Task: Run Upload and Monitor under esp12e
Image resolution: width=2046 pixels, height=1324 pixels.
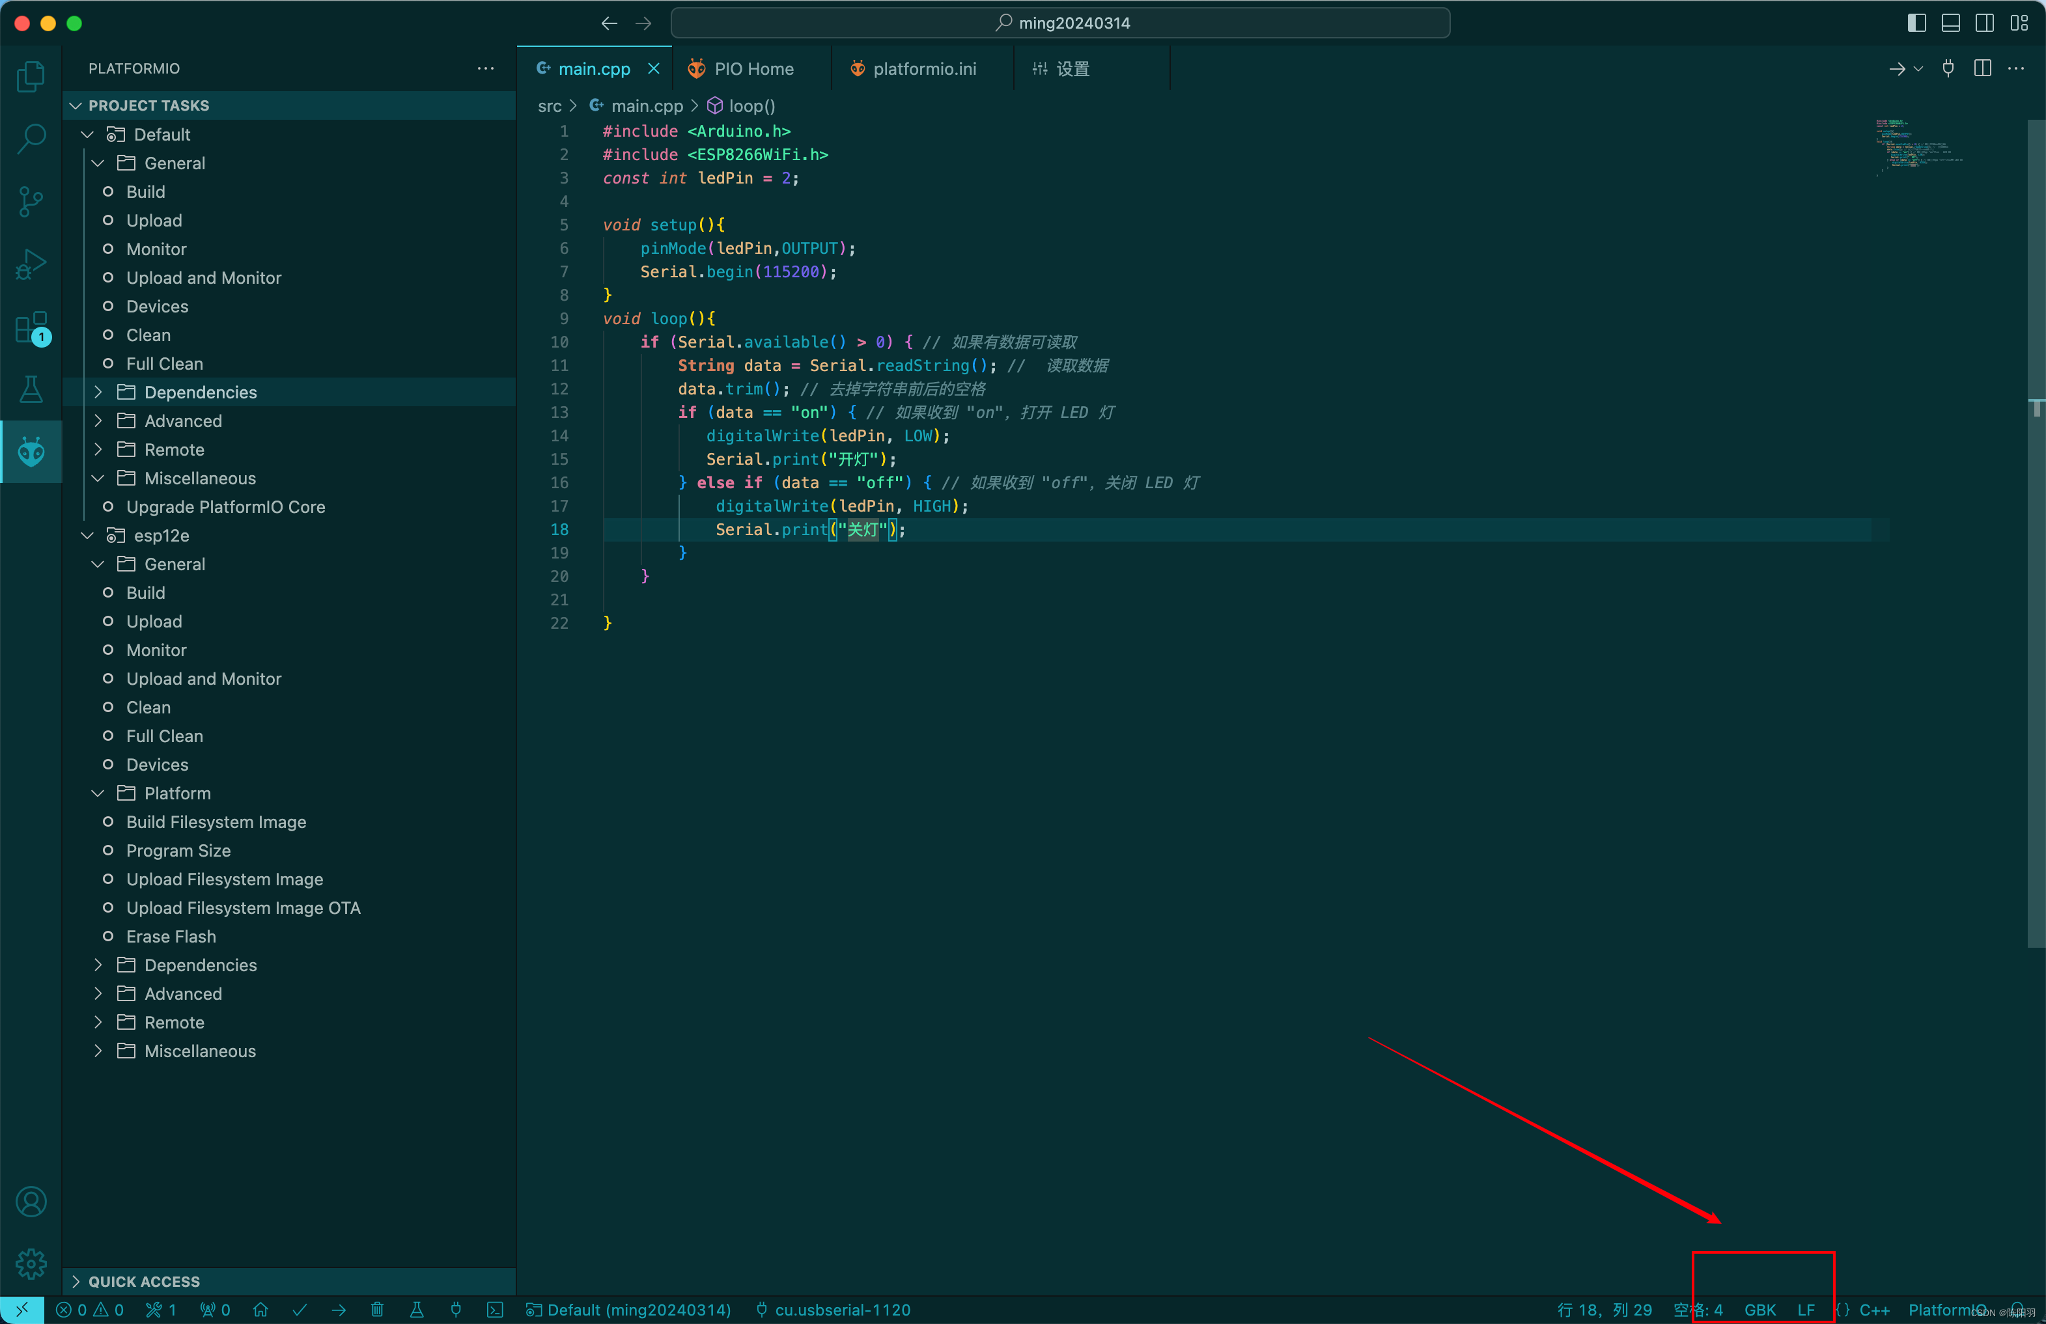Action: point(203,679)
